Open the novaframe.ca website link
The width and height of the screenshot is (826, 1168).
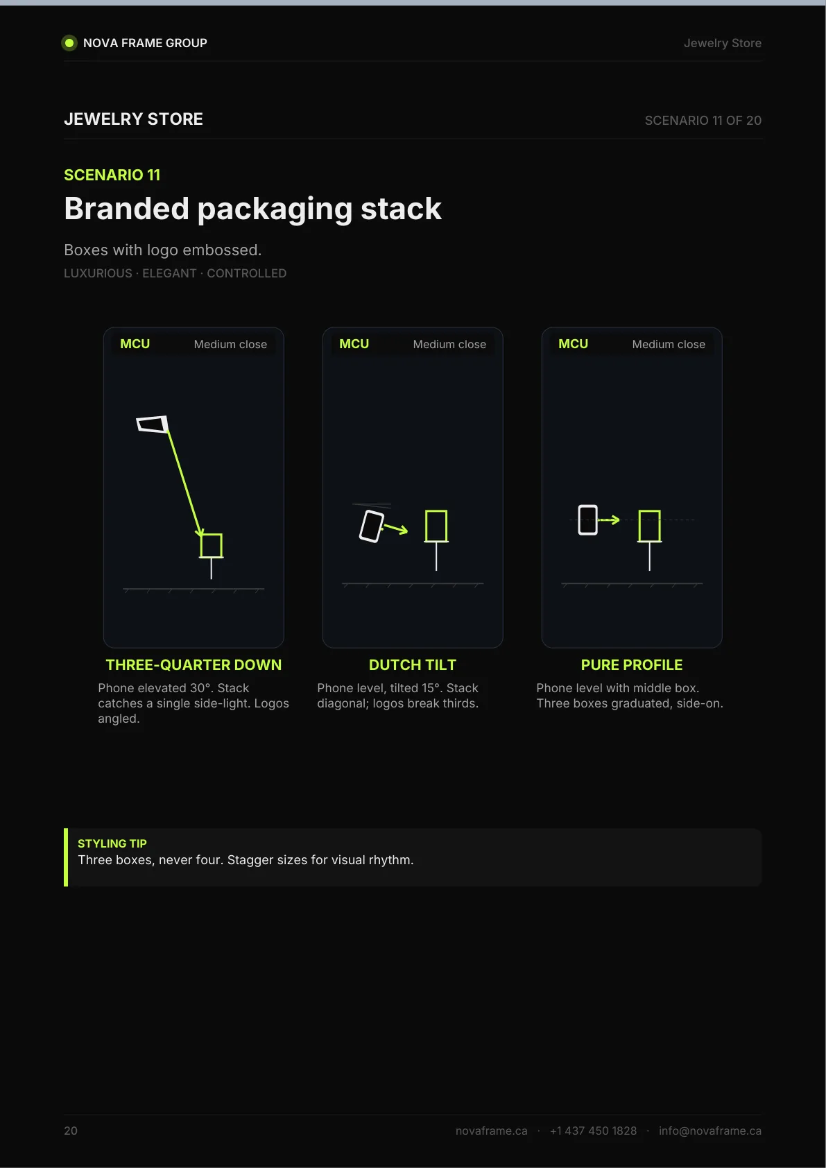pos(492,1131)
